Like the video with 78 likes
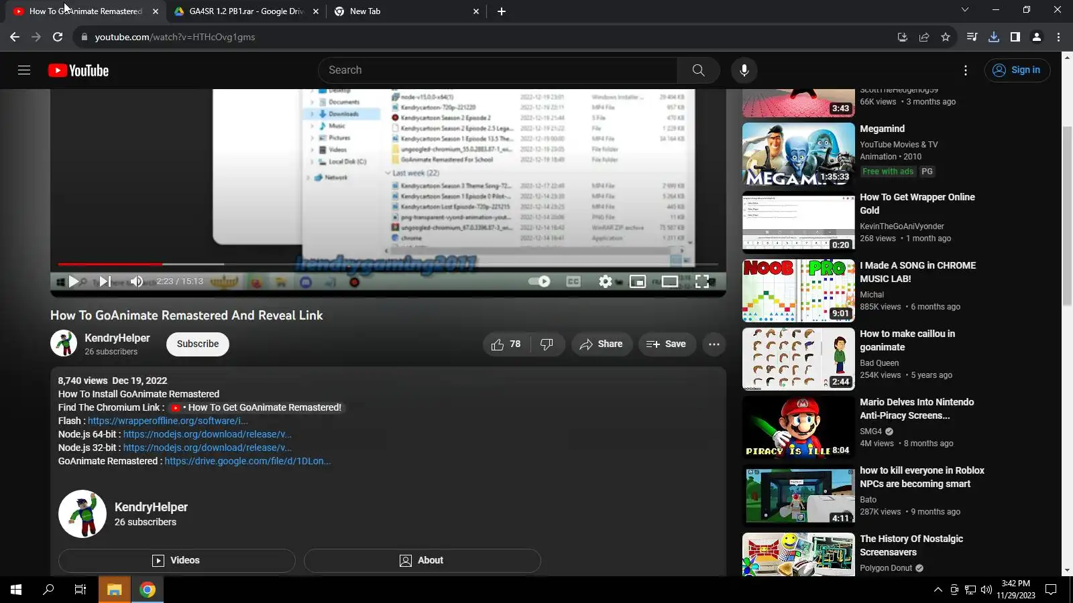Screen dimensions: 1073x603 tap(506, 344)
